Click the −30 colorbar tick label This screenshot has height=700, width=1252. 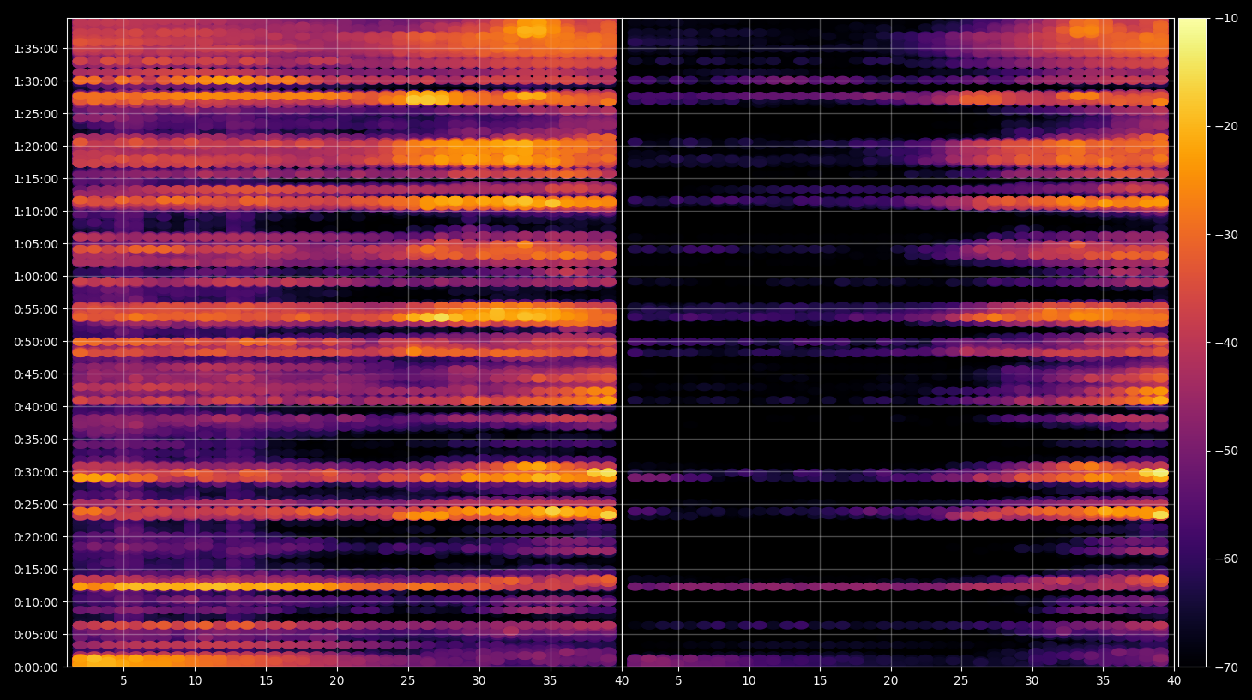click(x=1226, y=235)
